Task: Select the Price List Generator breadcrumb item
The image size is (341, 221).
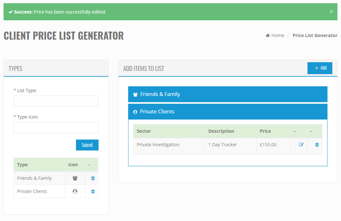Action: [x=315, y=35]
